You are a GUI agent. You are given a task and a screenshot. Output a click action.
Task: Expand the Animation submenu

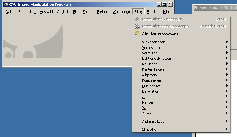click(181, 113)
